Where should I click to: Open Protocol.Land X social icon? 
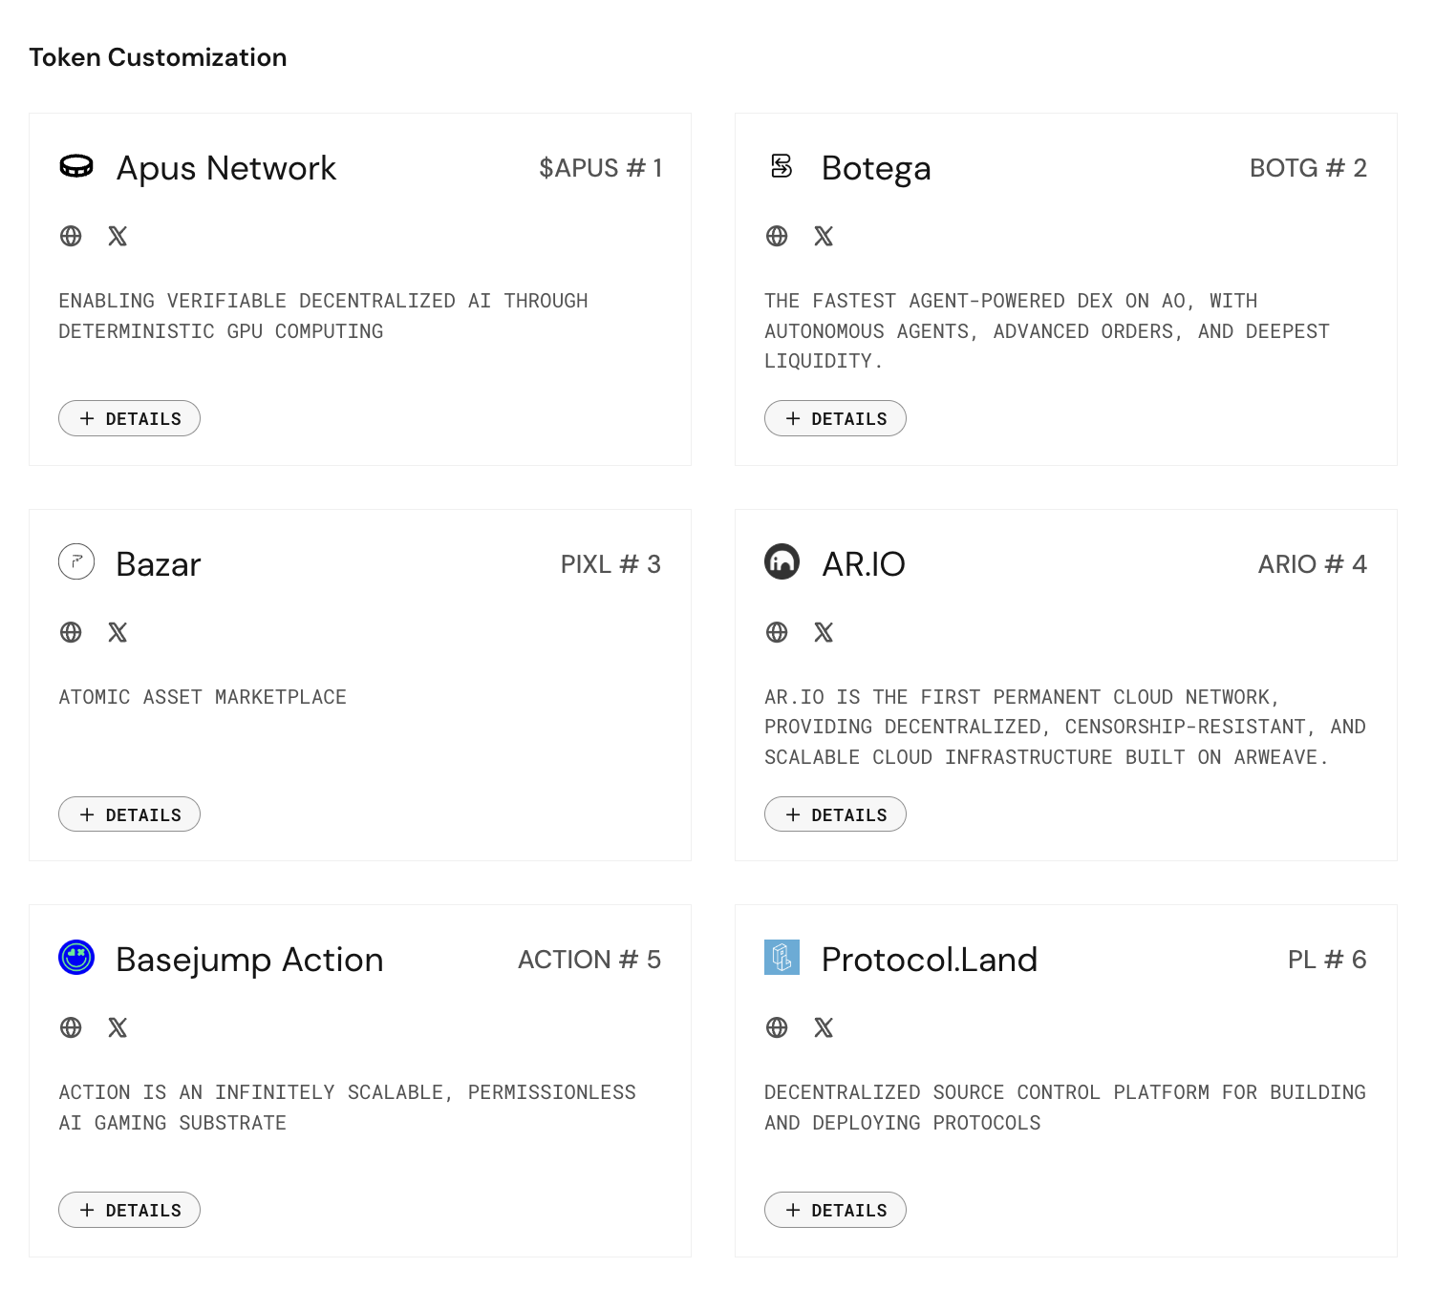point(824,1027)
